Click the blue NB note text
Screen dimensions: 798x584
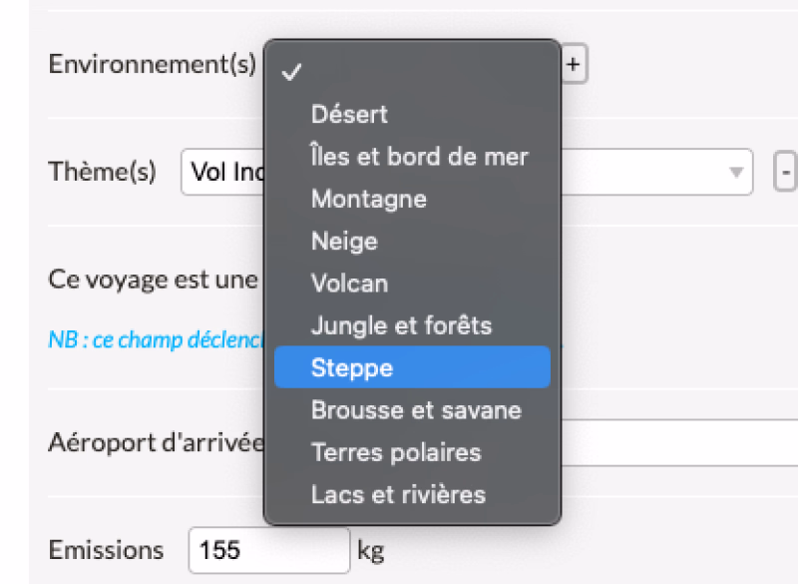(155, 339)
